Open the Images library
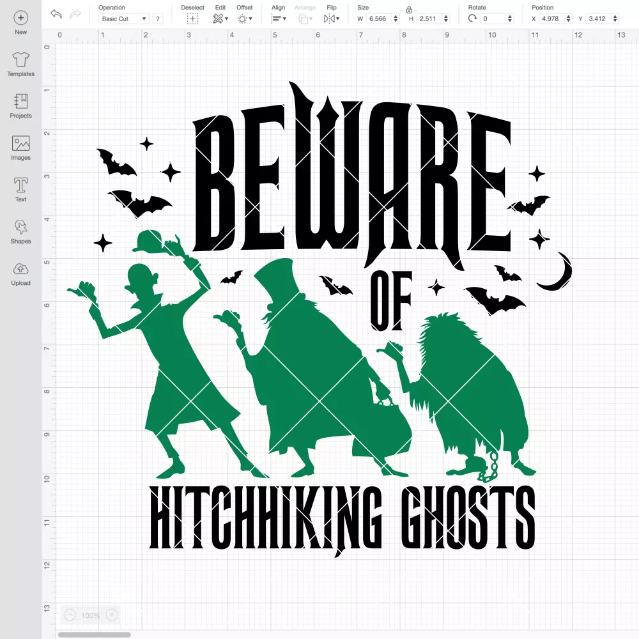 point(21,148)
